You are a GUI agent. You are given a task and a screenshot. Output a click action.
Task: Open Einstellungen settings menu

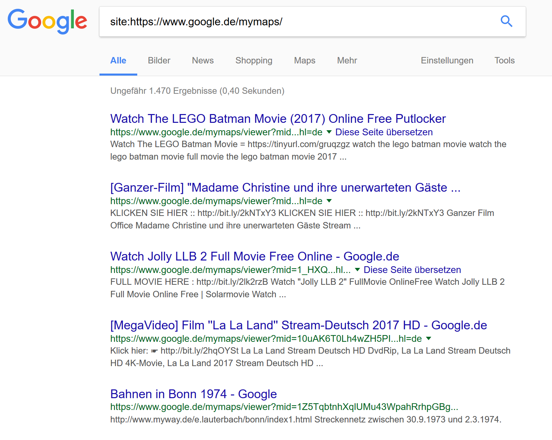tap(447, 60)
